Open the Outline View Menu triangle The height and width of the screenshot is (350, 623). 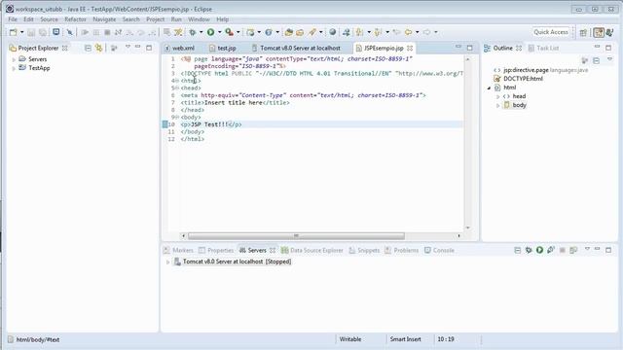tap(610, 59)
